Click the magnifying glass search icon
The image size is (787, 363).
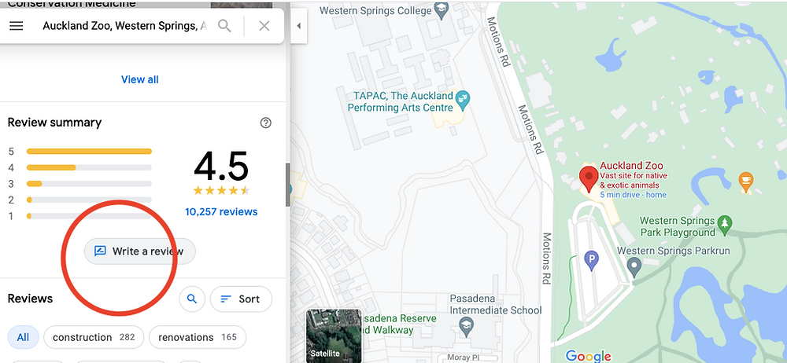click(224, 26)
